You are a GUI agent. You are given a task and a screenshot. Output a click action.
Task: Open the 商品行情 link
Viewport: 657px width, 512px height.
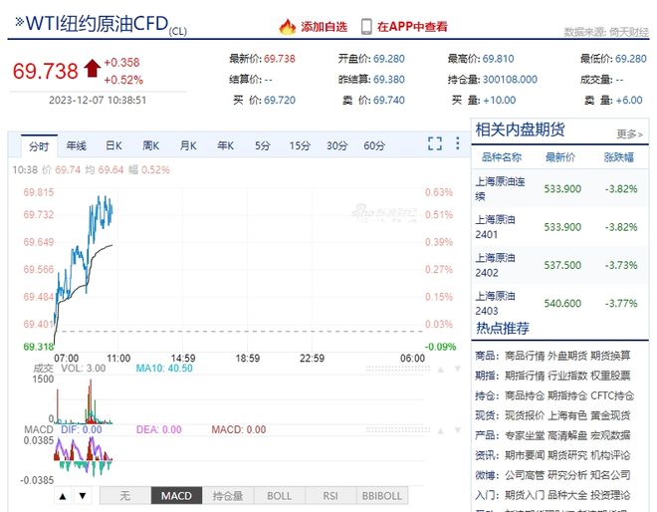(x=525, y=356)
